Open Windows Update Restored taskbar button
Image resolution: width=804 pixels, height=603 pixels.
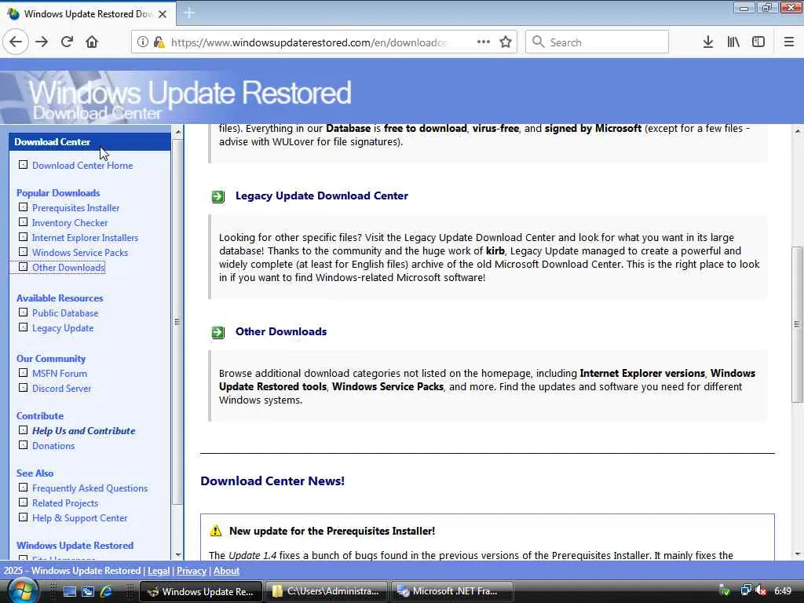click(x=201, y=591)
